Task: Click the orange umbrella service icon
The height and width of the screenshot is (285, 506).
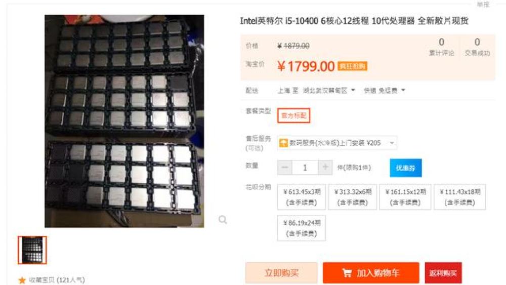Action: tap(283, 143)
